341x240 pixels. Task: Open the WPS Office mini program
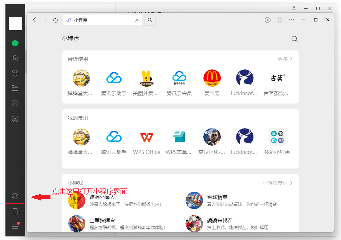point(146,137)
